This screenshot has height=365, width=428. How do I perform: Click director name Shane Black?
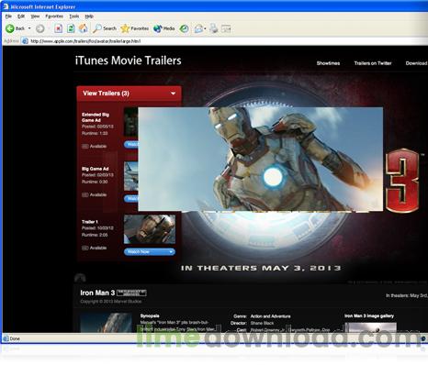click(x=262, y=323)
